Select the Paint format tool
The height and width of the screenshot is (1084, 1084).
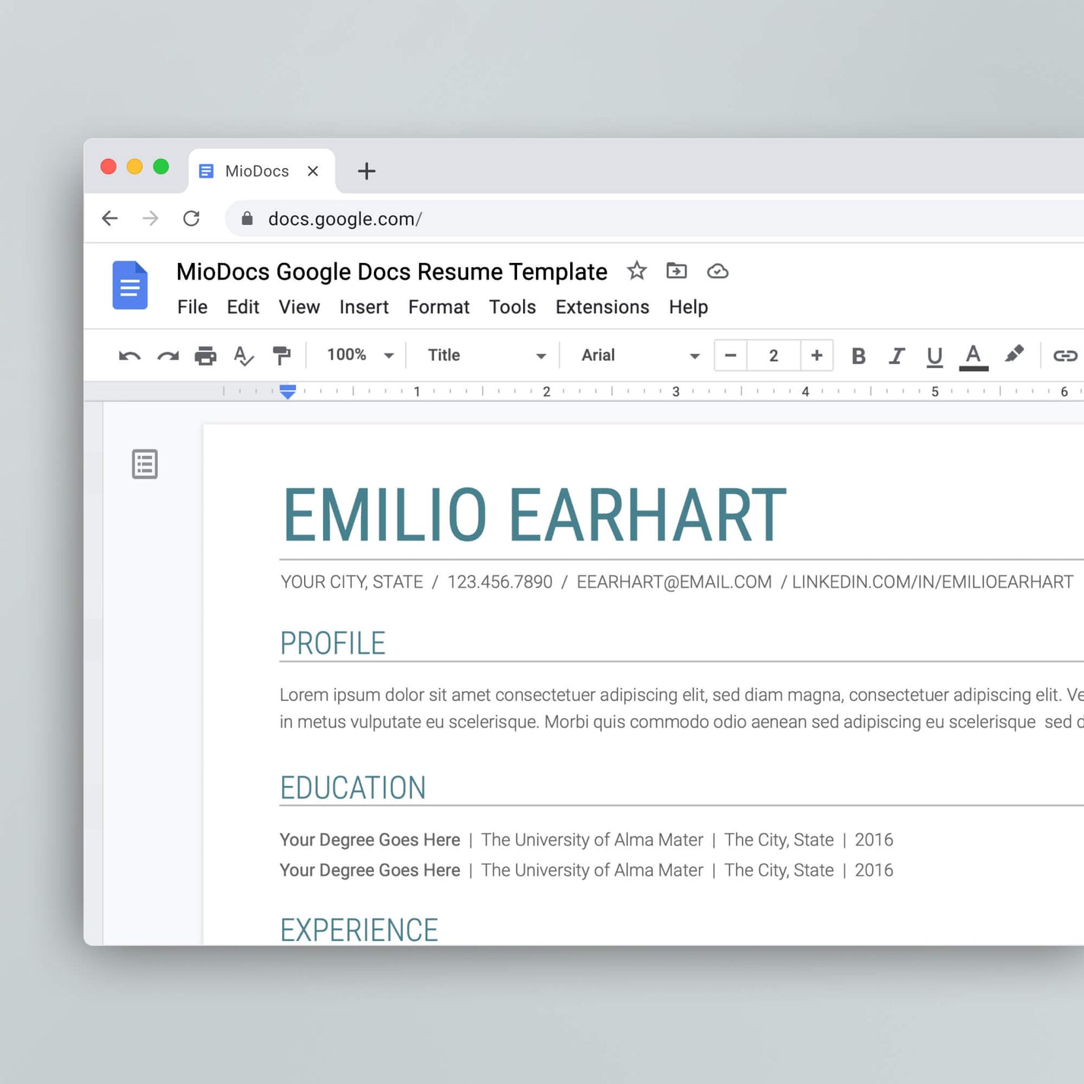[x=282, y=355]
